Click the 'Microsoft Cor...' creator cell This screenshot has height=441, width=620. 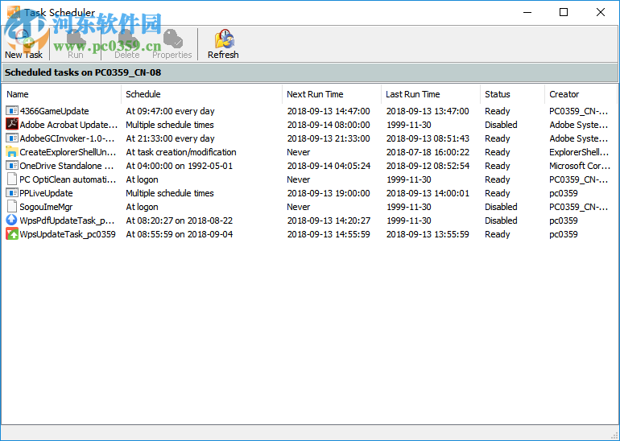coord(580,166)
